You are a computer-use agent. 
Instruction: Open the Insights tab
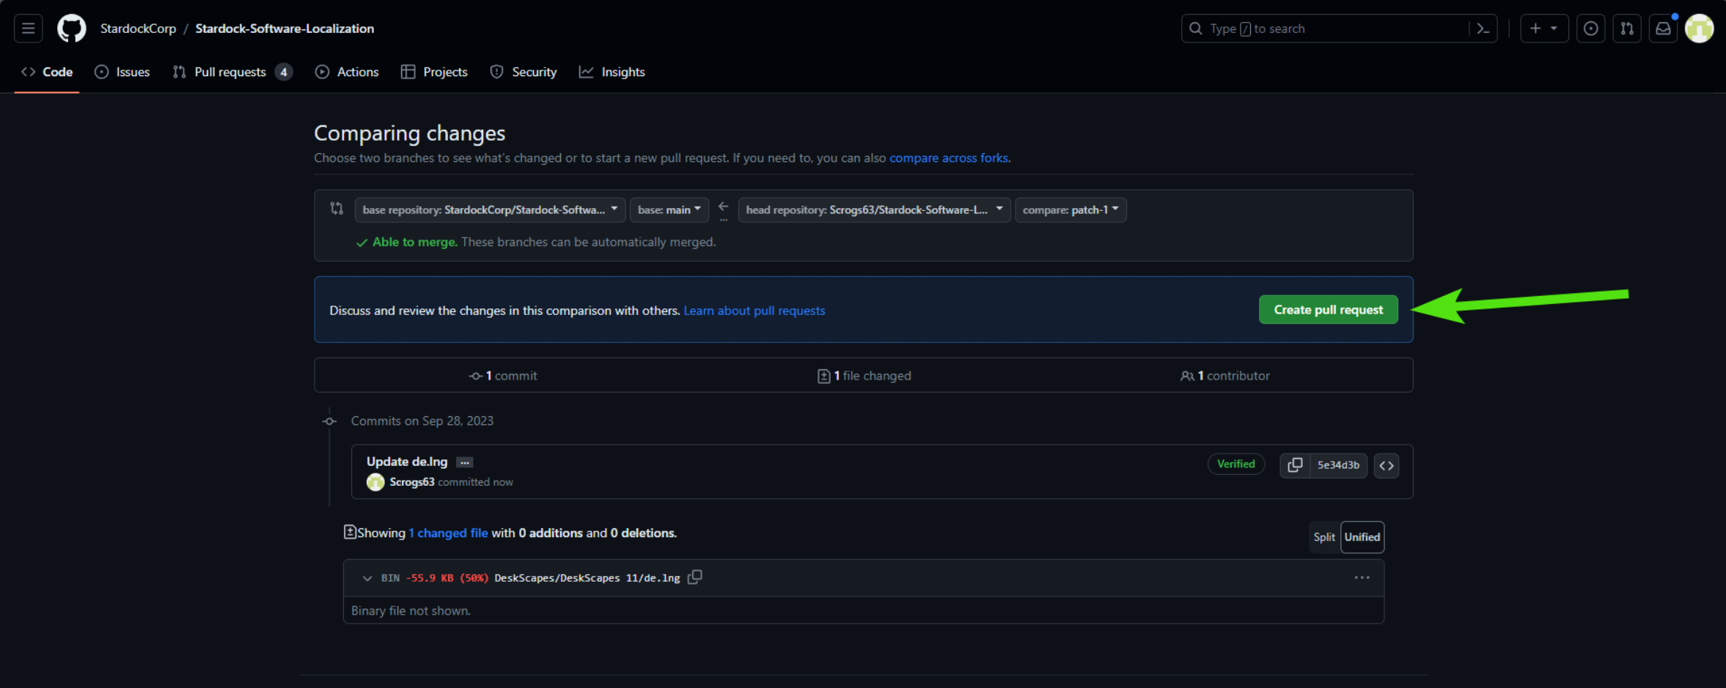coord(612,72)
